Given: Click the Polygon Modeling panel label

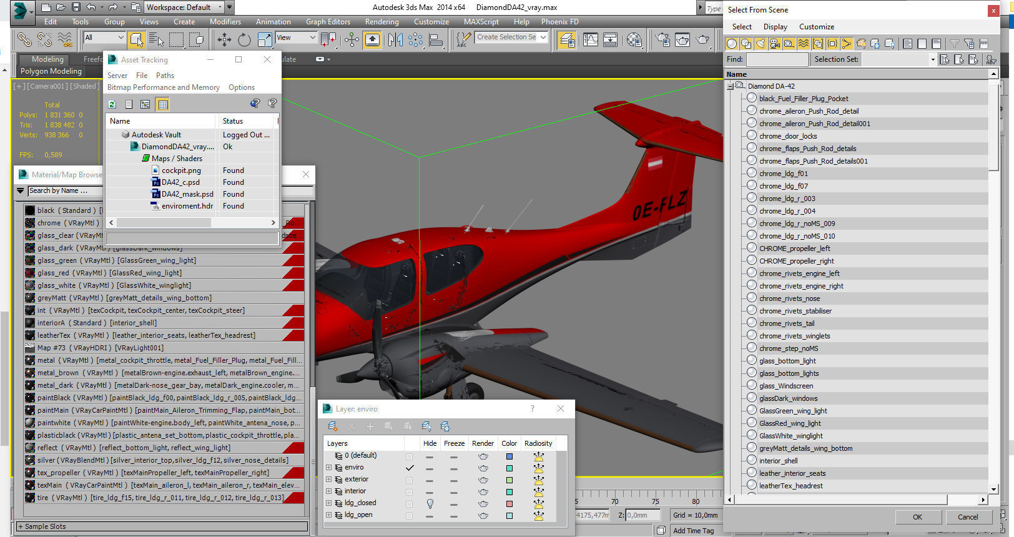Looking at the screenshot, I should click(51, 71).
